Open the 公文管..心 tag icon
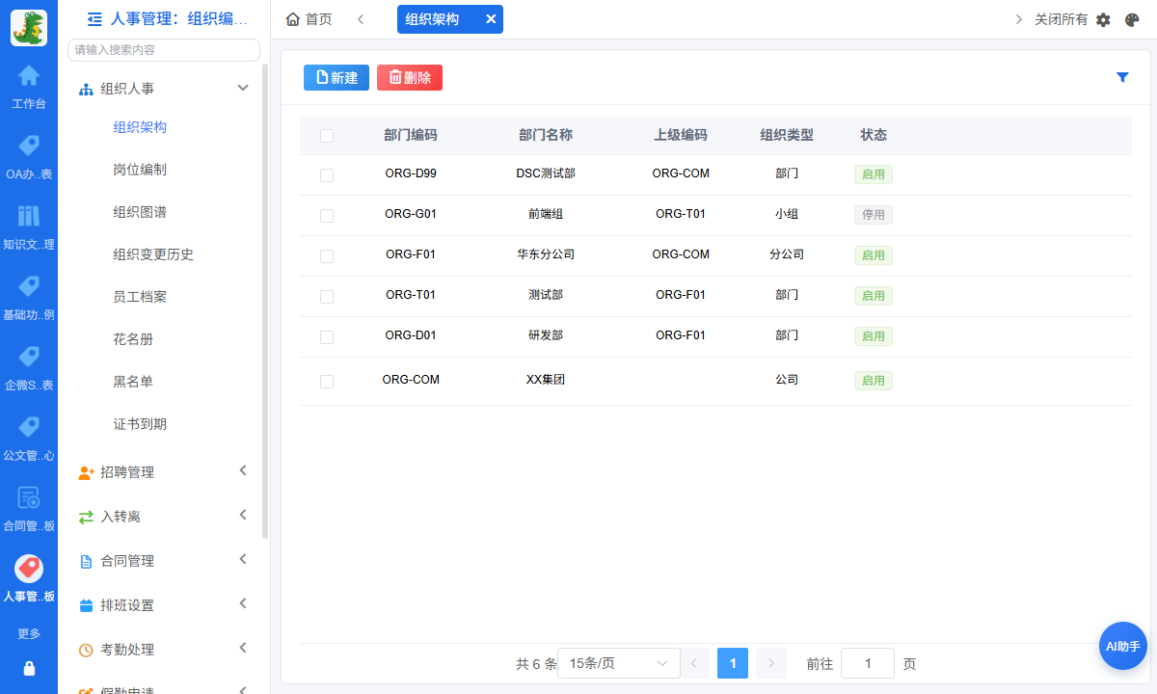The height and width of the screenshot is (694, 1157). (29, 427)
